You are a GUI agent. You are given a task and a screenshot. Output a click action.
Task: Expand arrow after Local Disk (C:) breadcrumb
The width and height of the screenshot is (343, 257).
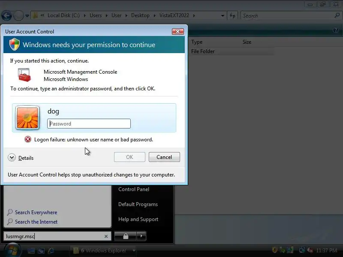click(85, 15)
